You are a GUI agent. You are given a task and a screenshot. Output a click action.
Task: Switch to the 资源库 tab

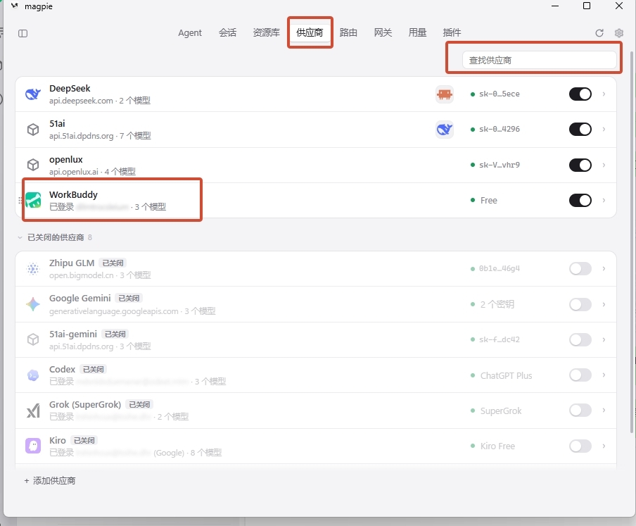(267, 33)
